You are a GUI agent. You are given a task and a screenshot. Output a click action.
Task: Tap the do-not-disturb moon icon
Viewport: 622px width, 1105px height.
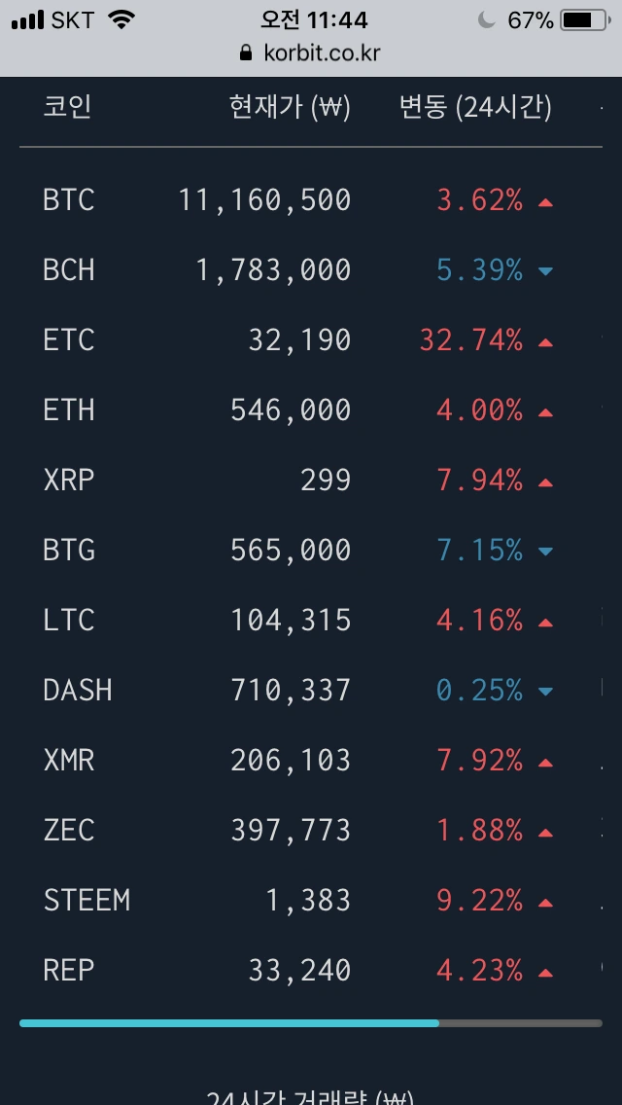point(487,20)
